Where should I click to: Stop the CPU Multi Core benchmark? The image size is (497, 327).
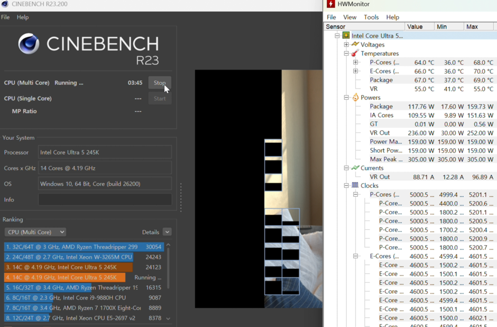160,83
